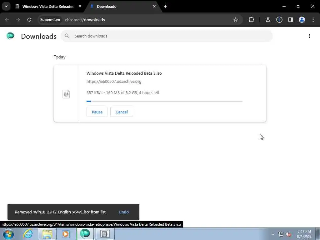Open the Extensions puzzle icon
Screen dimensions: 320x240
click(x=252, y=20)
